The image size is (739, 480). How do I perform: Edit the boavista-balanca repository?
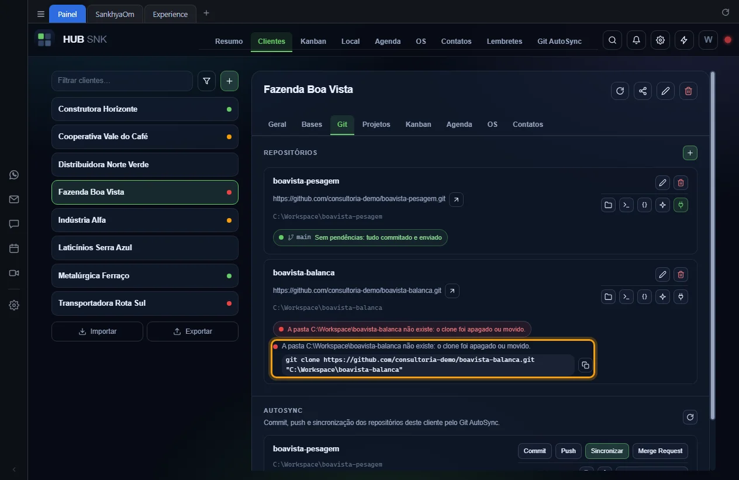(662, 274)
